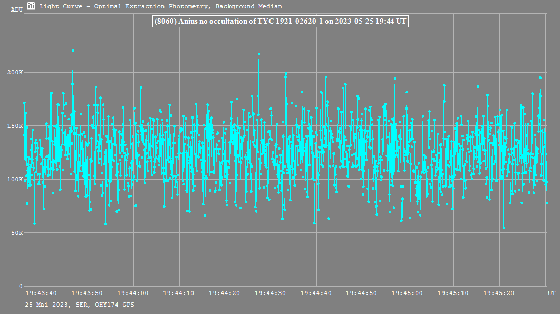Screen dimensions: 560x314
Task: Select the 19:43:40 time axis label
Action: [41, 293]
